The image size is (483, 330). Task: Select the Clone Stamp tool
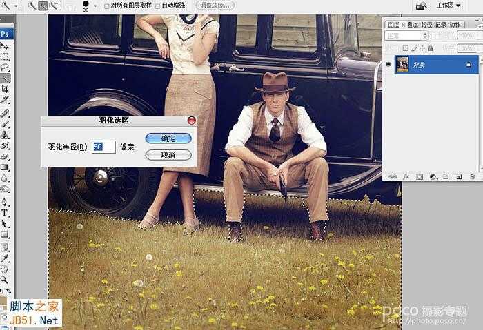click(5, 135)
